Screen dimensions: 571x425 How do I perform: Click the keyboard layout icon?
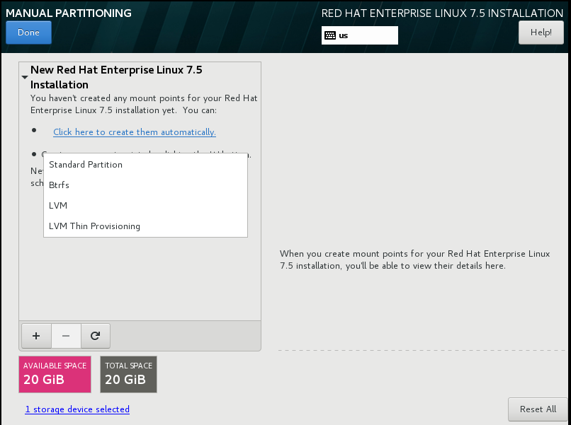coord(330,35)
